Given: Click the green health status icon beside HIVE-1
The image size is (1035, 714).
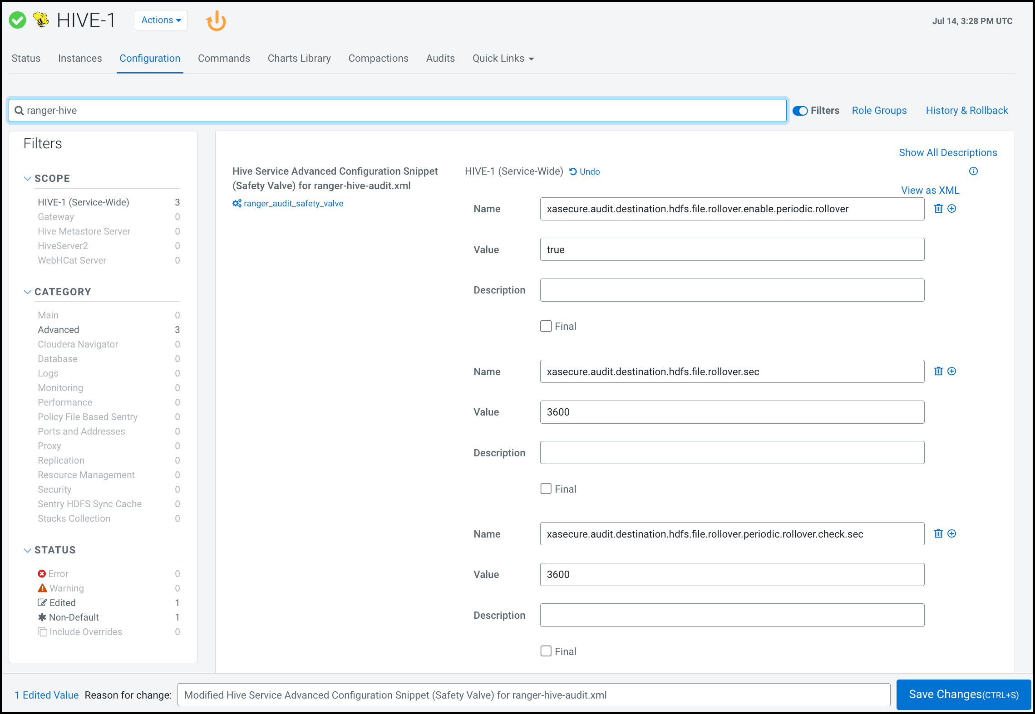Looking at the screenshot, I should [17, 20].
